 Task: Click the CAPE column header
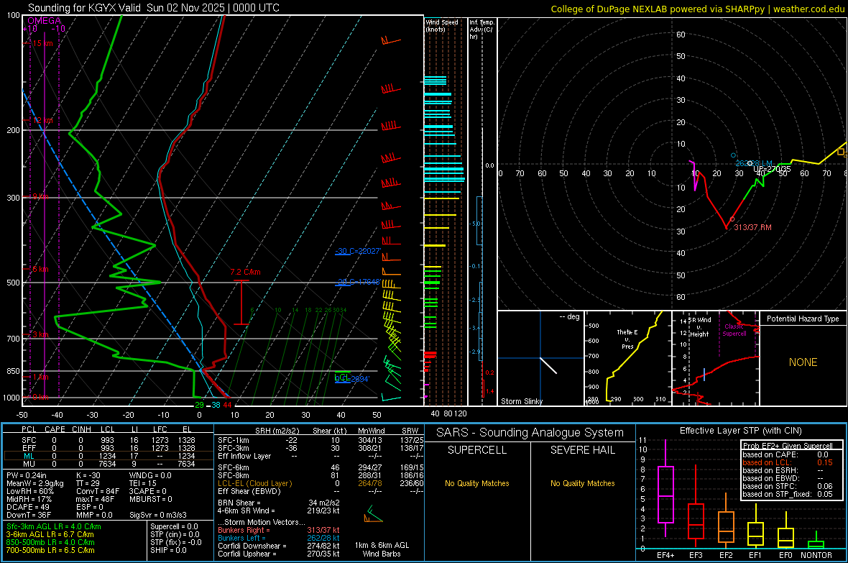55,429
